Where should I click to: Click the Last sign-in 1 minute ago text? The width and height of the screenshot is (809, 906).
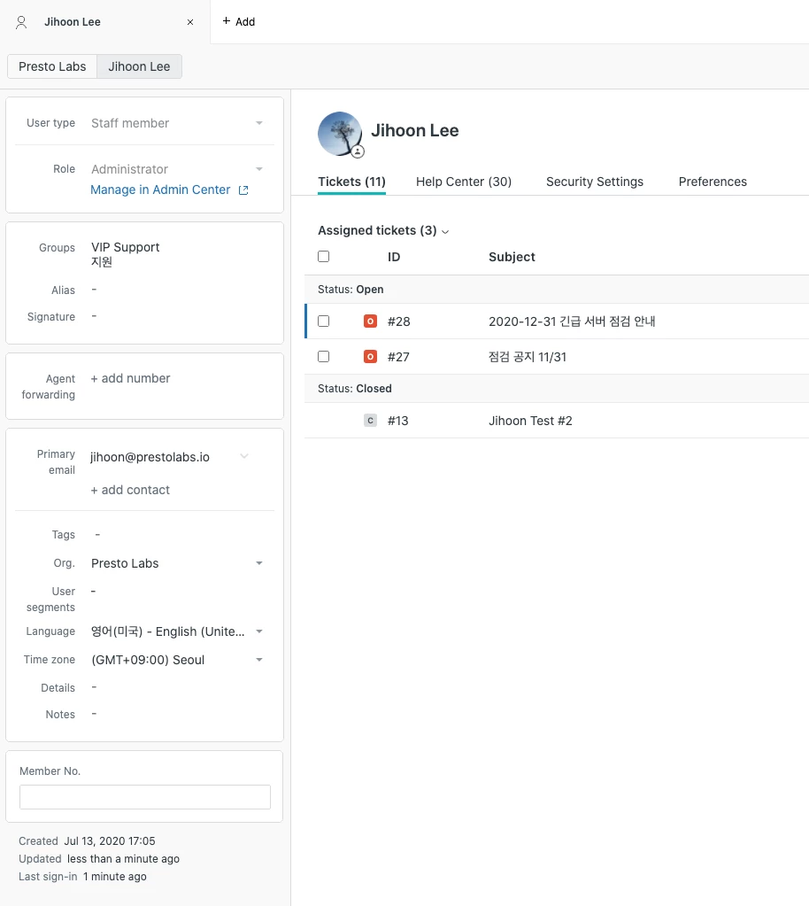[82, 877]
